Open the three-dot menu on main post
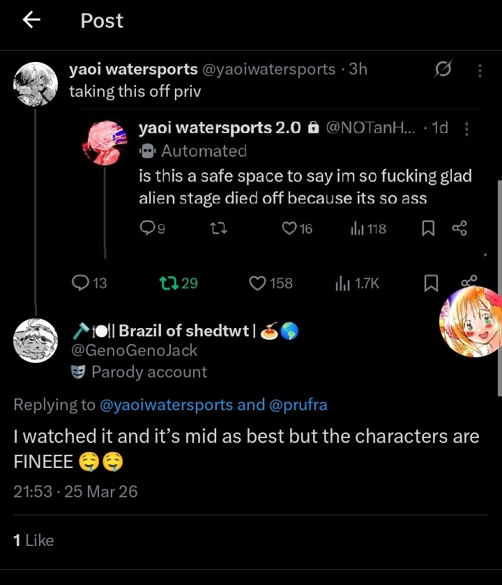The image size is (502, 585). tap(480, 70)
